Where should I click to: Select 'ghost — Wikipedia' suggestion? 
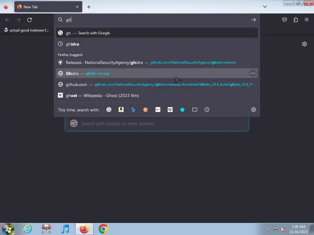click(x=157, y=95)
